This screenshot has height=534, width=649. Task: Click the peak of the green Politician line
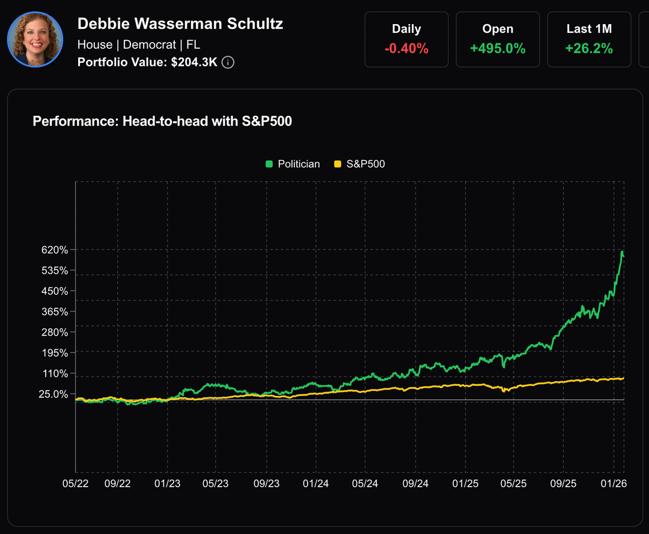(622, 251)
